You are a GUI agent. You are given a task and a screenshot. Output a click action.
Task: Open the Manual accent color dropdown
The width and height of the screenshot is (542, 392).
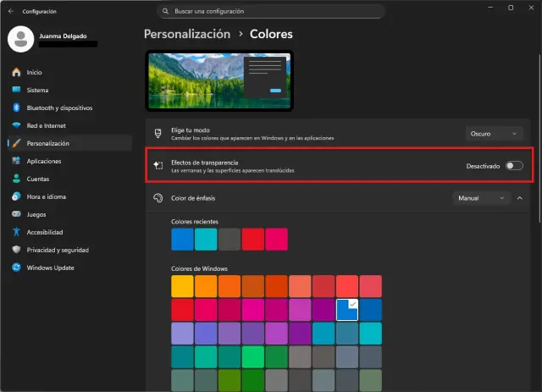coord(481,198)
